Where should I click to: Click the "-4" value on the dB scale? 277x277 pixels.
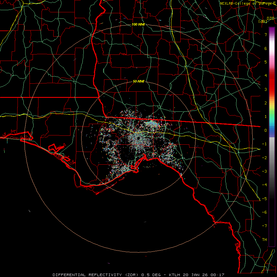point(264,185)
